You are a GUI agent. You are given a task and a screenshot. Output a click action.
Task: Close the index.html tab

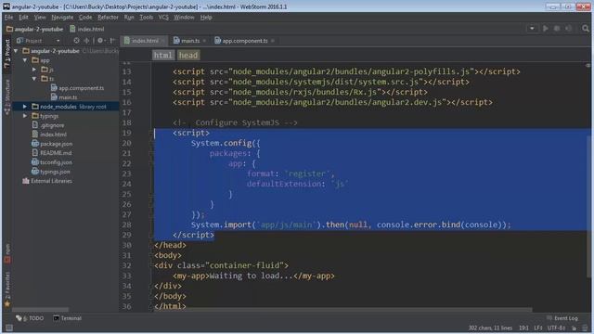pyautogui.click(x=163, y=41)
